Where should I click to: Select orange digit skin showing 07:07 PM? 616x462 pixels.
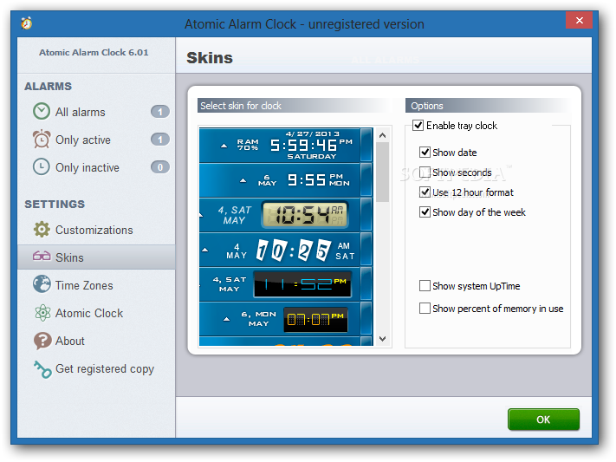[x=286, y=319]
